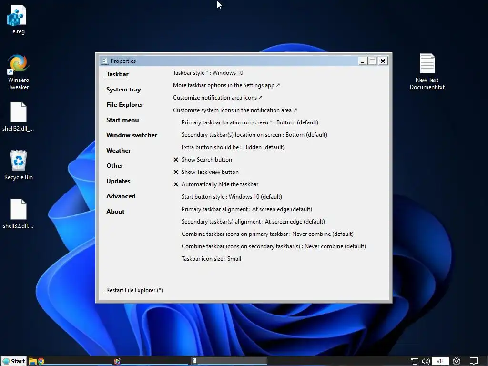Change Secondary taskbar(s) alignment setting
488x366 pixels.
[x=253, y=222]
